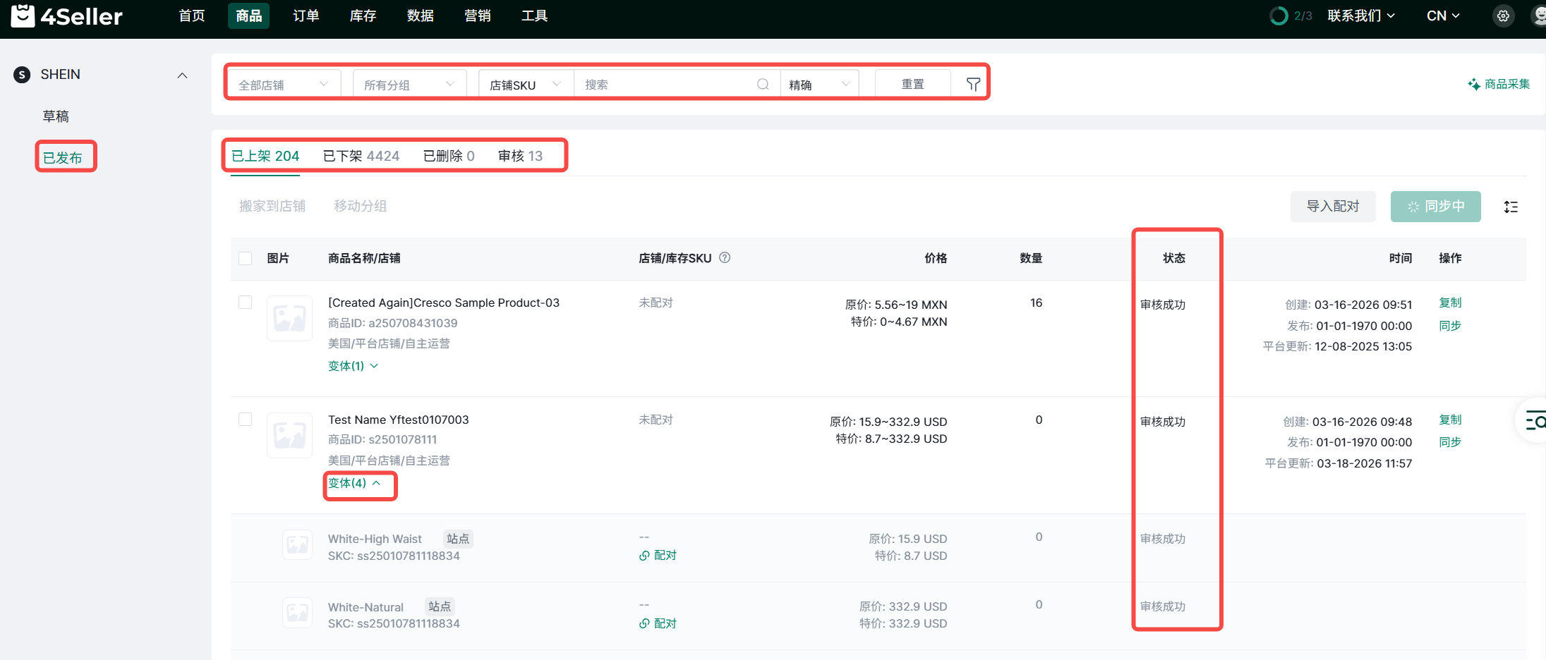
Task: Click 配对 link icon for White-High Waist
Action: (x=645, y=556)
